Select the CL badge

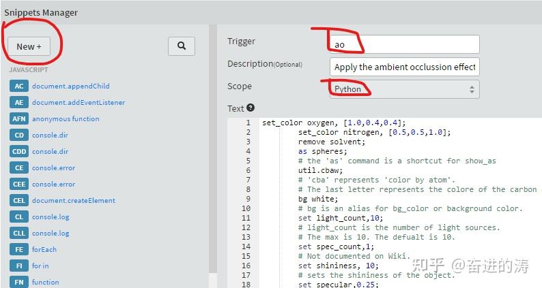tap(19, 217)
